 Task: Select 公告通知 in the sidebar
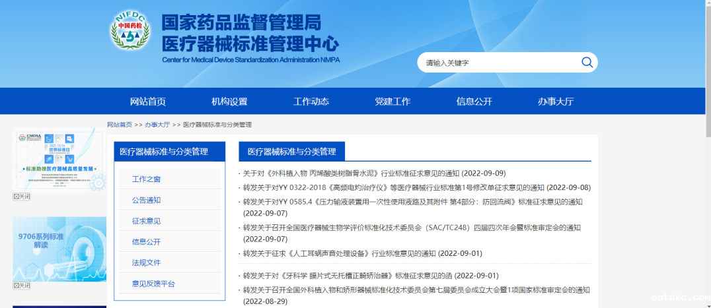(146, 200)
